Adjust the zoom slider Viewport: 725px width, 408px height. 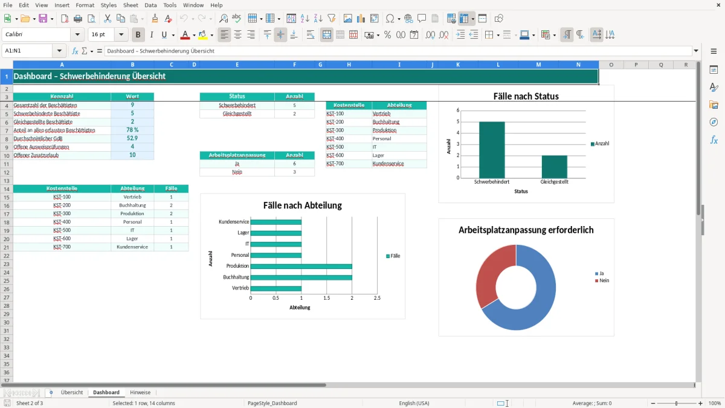click(x=676, y=403)
